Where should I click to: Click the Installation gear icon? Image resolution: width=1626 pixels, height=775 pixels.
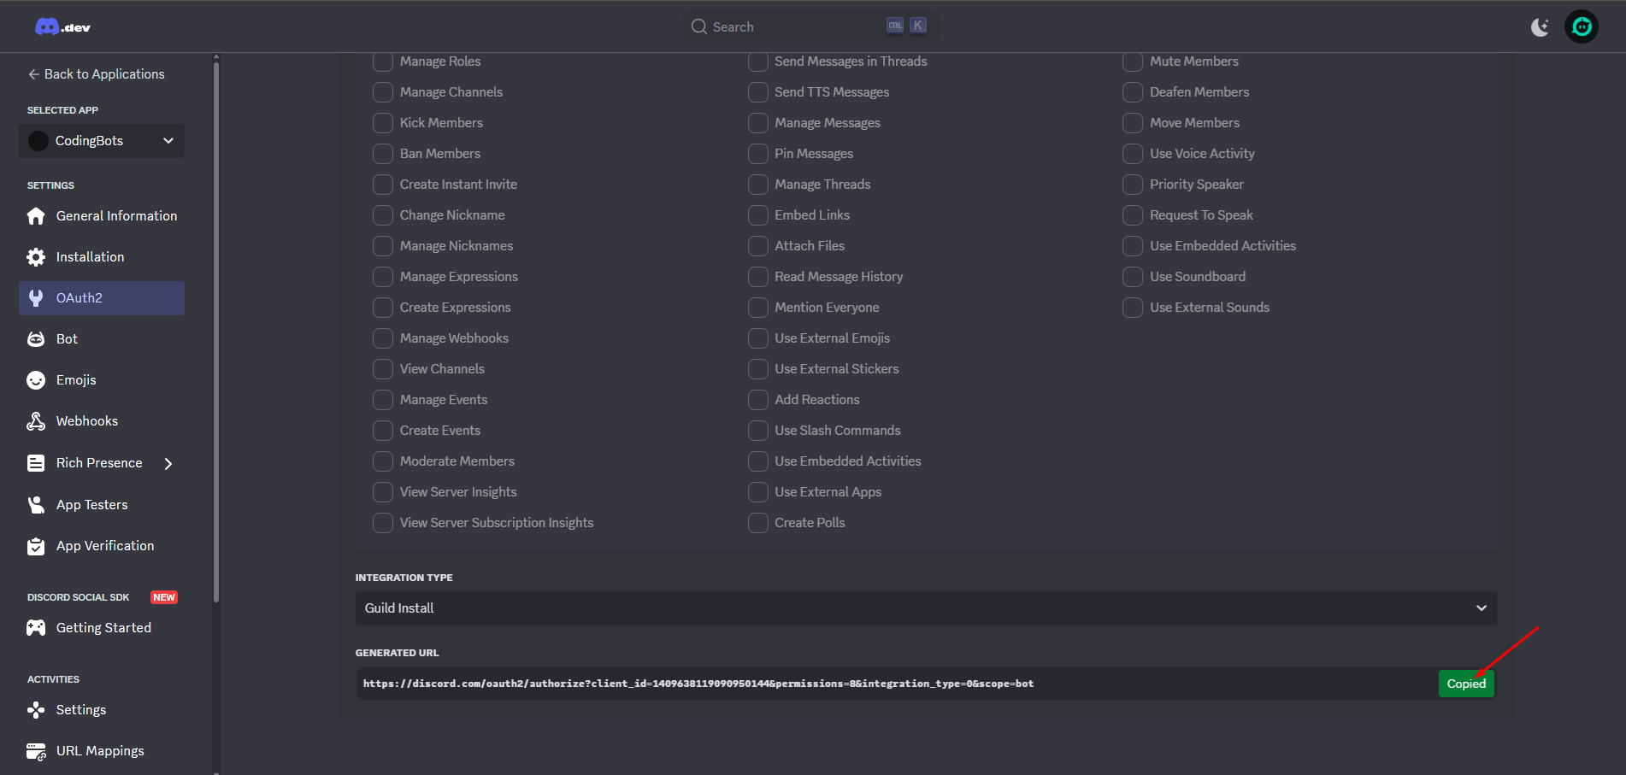coord(36,257)
